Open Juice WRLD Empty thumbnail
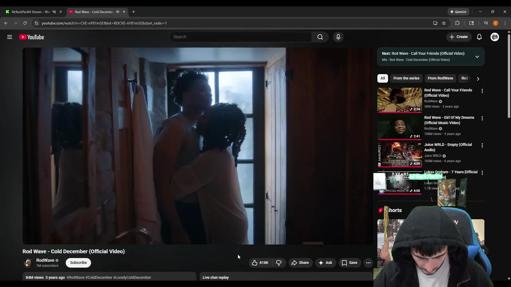Screen dimensions: 511x287 400,155
